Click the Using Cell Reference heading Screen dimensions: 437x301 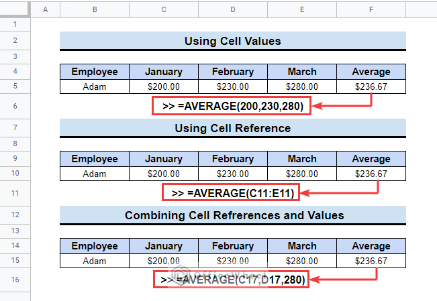[x=233, y=128]
